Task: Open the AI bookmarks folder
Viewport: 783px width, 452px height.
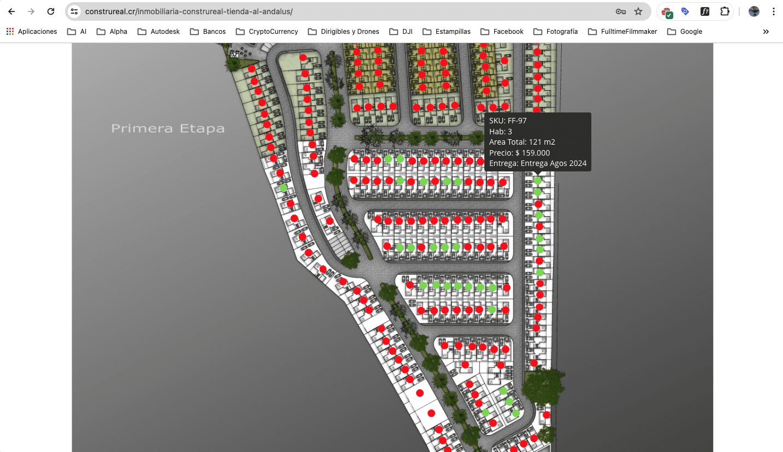Action: coord(76,32)
